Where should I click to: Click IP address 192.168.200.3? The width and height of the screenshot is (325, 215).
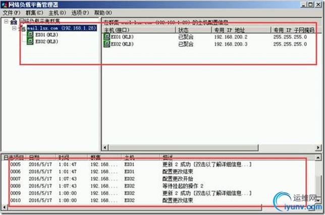[x=231, y=44]
